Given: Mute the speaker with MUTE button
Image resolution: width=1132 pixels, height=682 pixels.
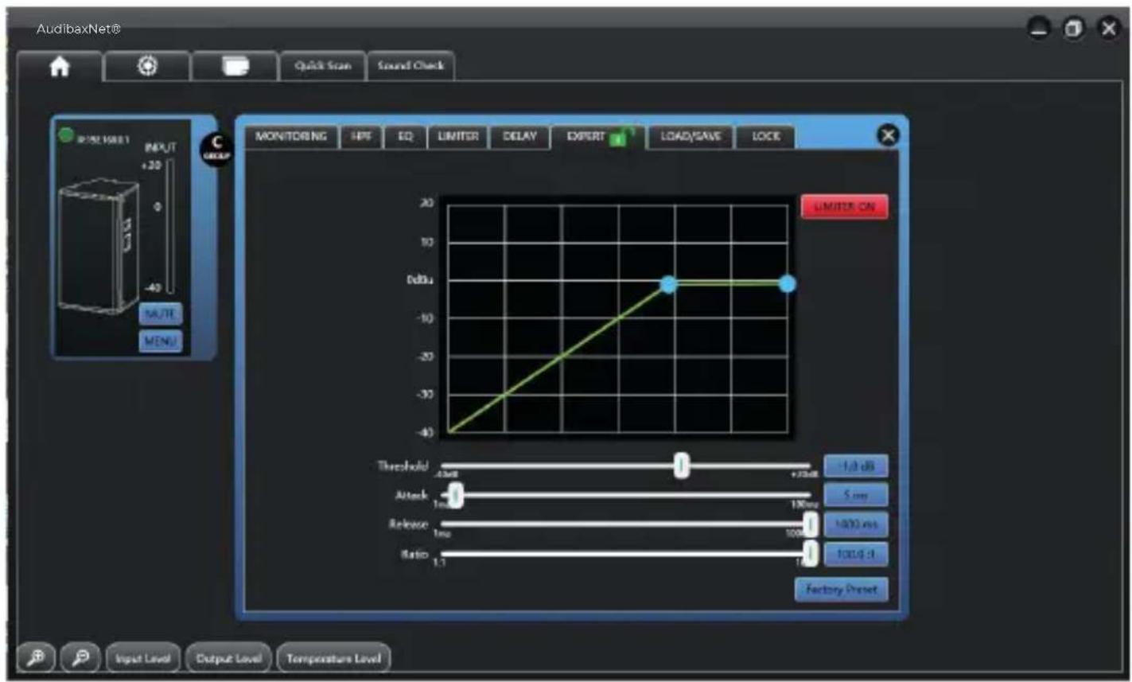Looking at the screenshot, I should tap(161, 314).
